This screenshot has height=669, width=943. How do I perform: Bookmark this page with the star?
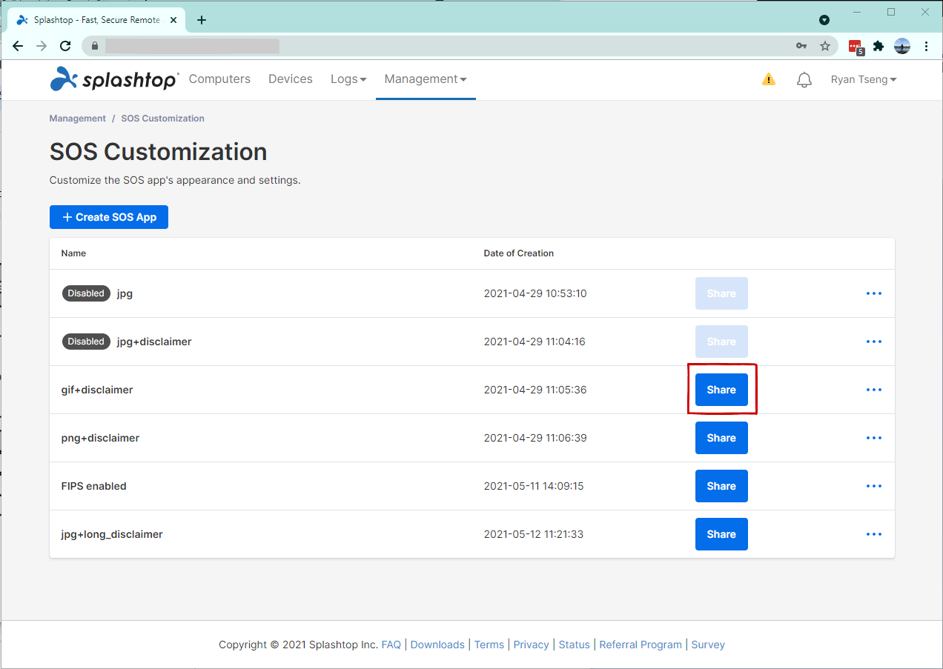pos(825,46)
